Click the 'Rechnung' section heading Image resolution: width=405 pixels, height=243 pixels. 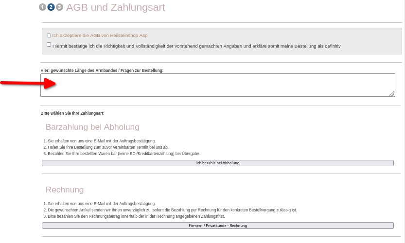point(65,190)
